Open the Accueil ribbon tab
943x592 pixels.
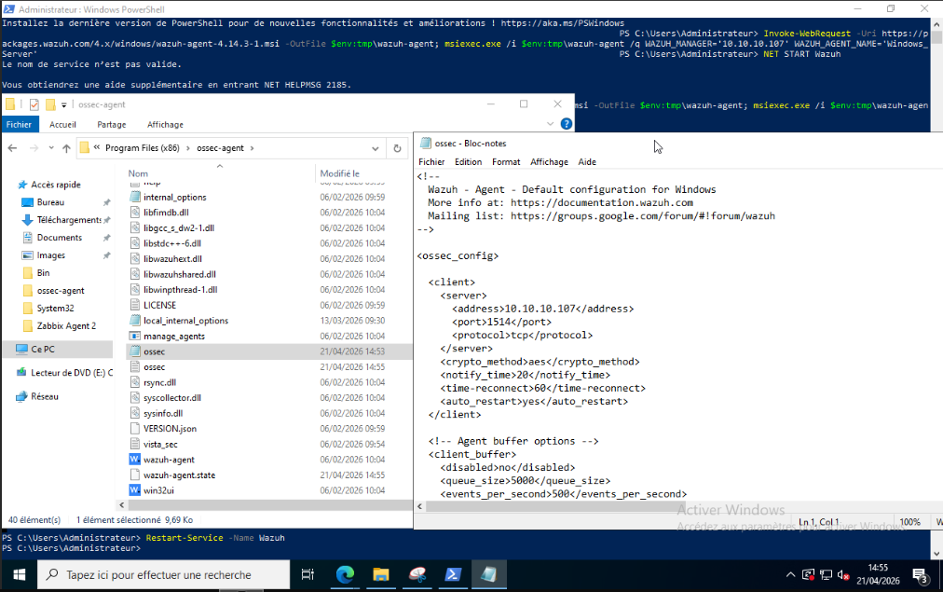(x=62, y=125)
